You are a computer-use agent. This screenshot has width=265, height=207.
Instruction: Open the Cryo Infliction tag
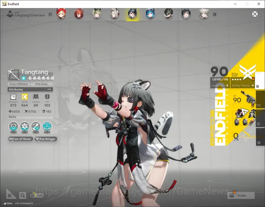(19, 84)
